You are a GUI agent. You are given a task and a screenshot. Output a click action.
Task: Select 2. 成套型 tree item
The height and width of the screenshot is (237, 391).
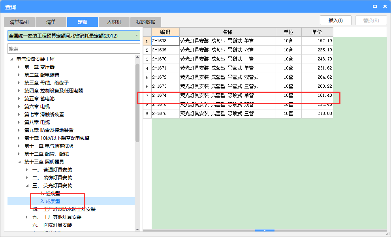pyautogui.click(x=50, y=201)
